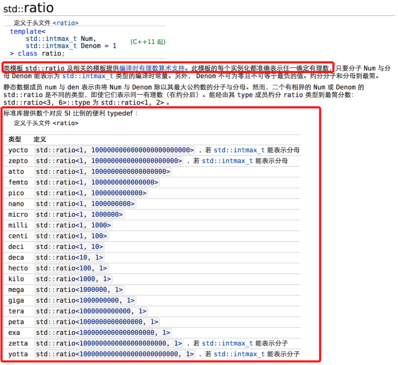Click std::intmax_t link in yocto row
Viewport: 398px width, 365px height.
click(239, 150)
